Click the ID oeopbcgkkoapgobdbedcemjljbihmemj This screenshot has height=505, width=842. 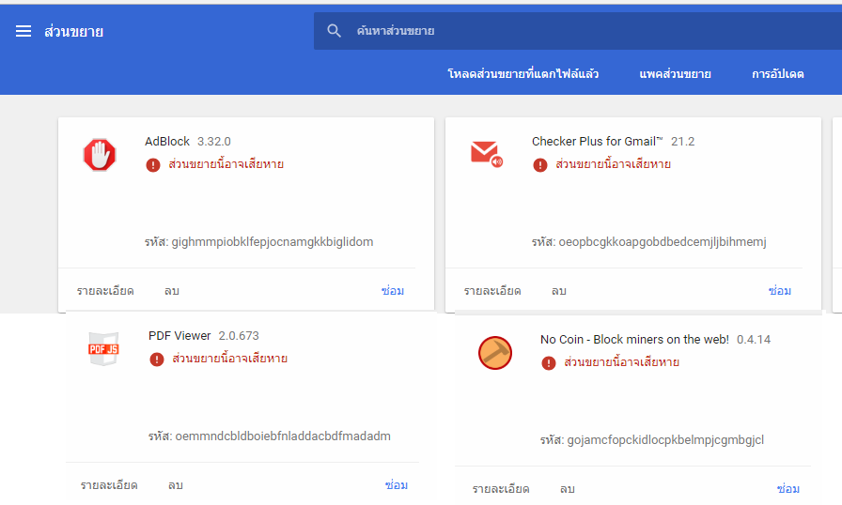[663, 242]
